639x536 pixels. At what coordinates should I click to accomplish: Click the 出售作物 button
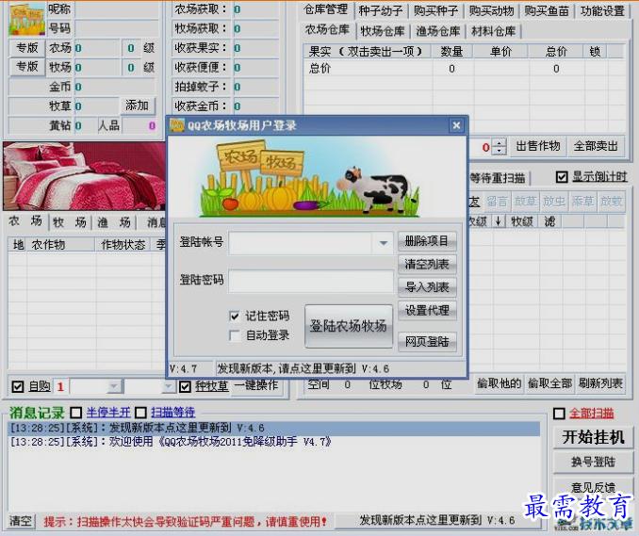(538, 146)
